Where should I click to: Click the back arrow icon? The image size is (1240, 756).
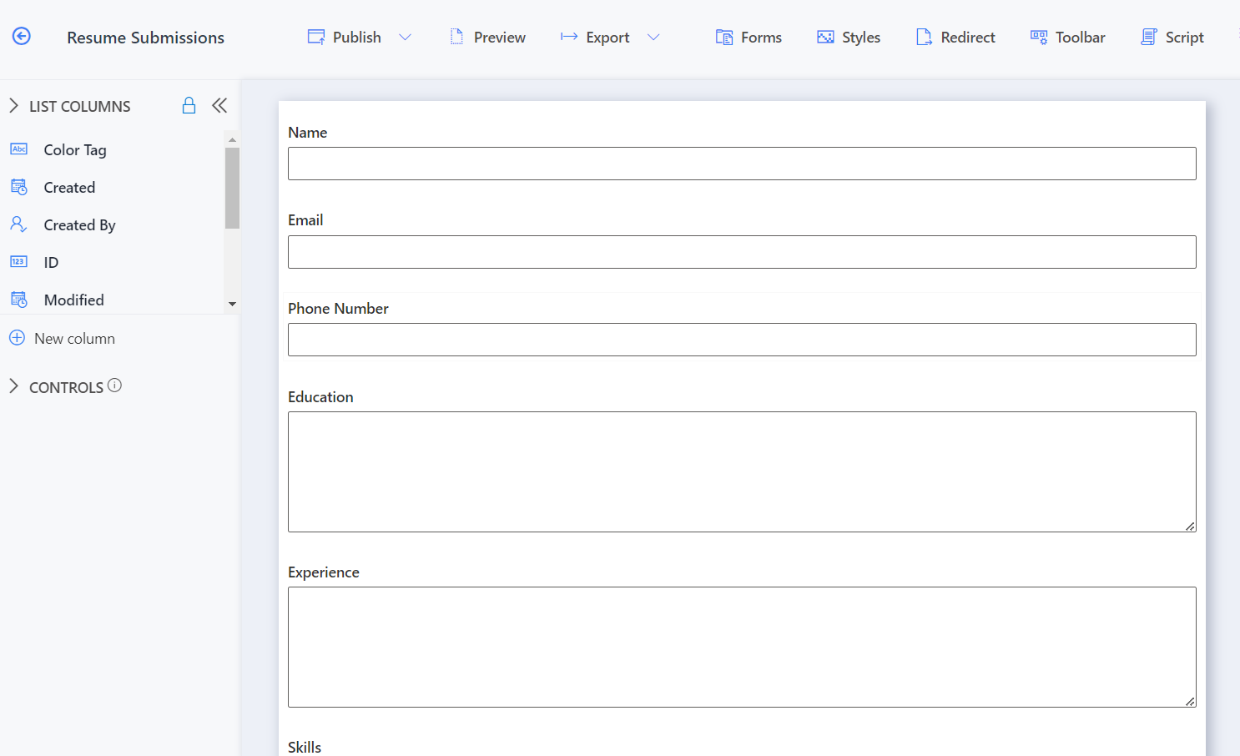coord(22,36)
